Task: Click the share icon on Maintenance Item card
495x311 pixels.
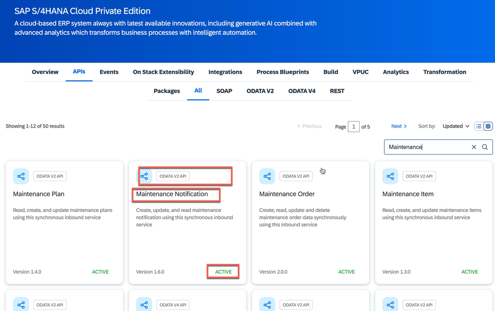Action: click(390, 176)
